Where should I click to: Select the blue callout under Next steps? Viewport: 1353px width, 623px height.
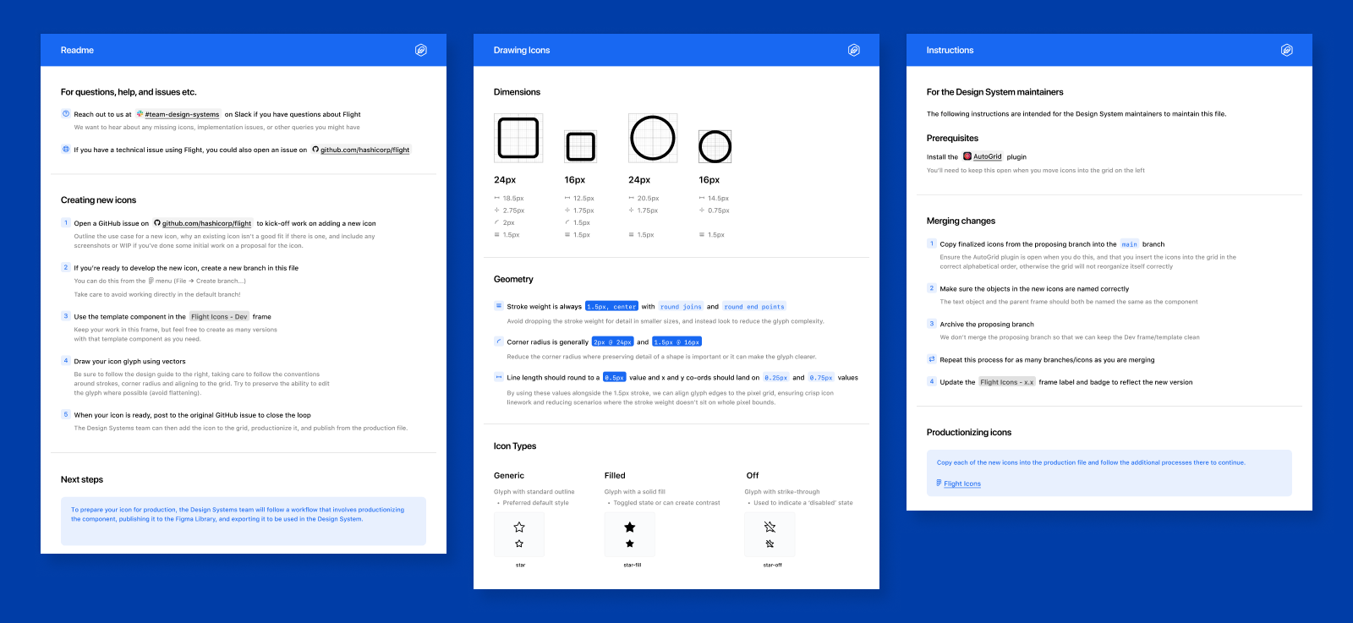pos(244,521)
